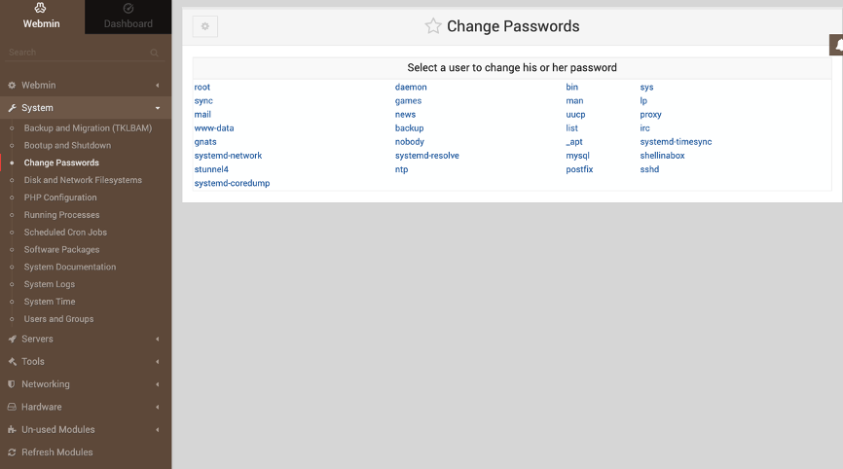Click the Tools hammer icon
This screenshot has height=469, width=843.
point(12,362)
